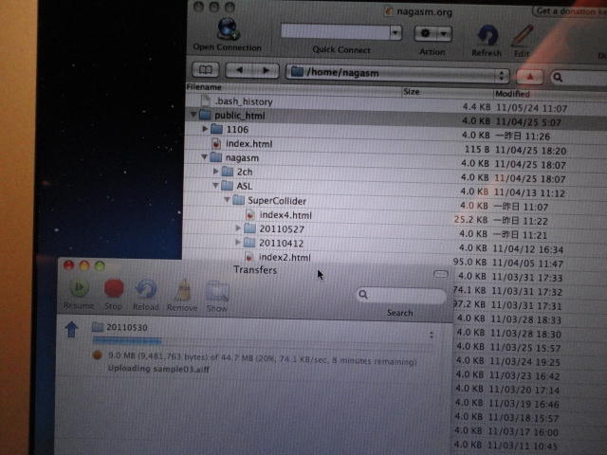Stop the transfer with red Stop button
The height and width of the screenshot is (455, 607).
coord(114,288)
